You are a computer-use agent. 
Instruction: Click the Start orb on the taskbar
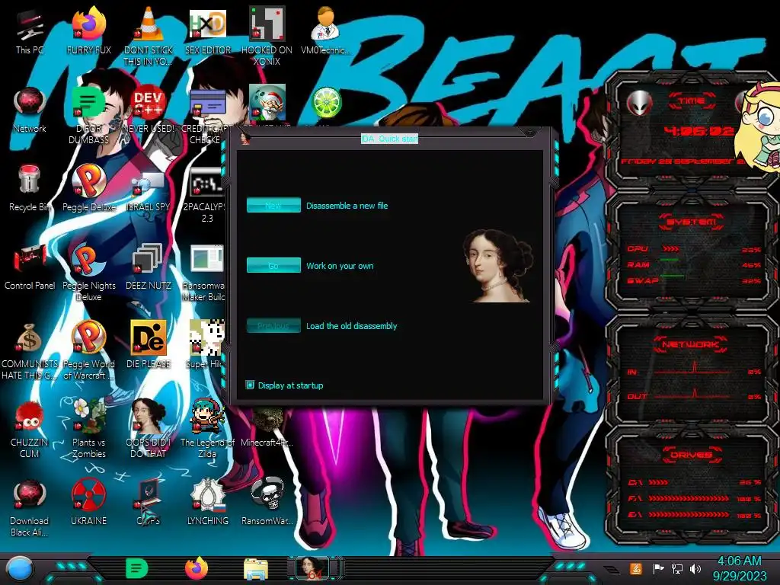[x=20, y=569]
